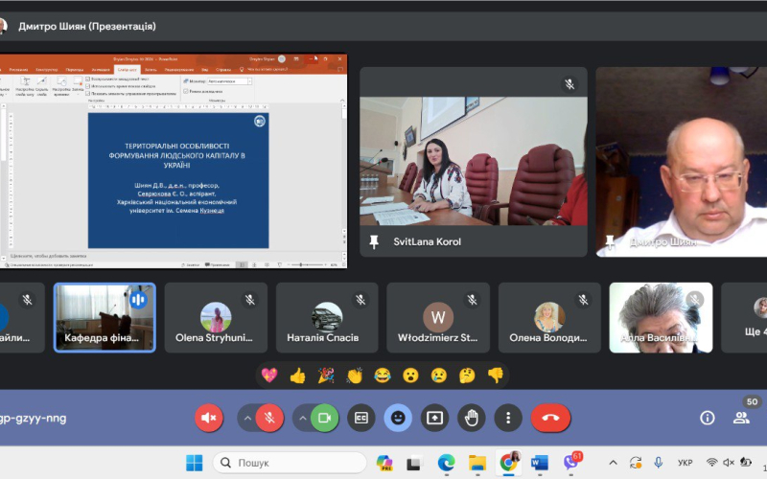Open meeting details info icon

708,418
